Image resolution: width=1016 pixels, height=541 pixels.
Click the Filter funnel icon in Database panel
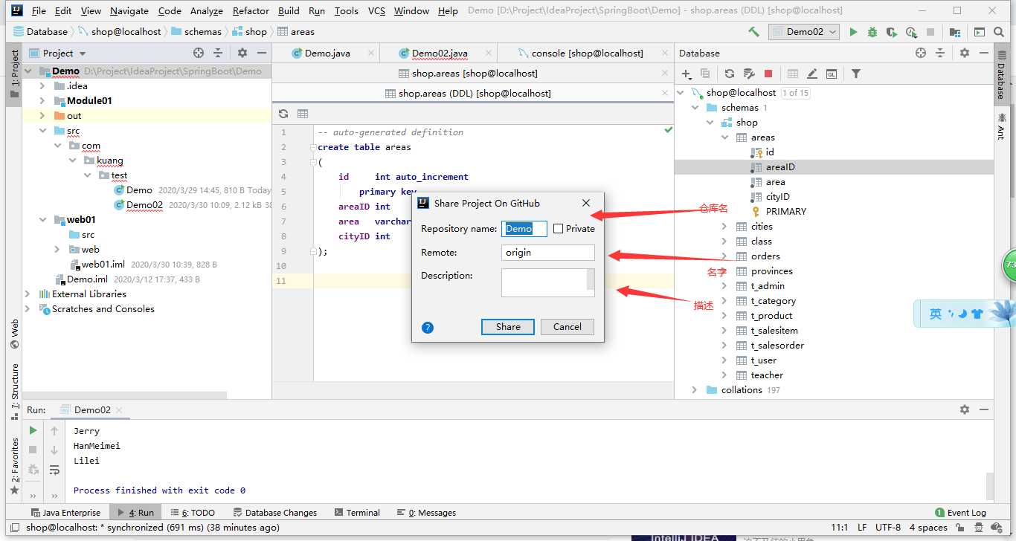[x=856, y=74]
